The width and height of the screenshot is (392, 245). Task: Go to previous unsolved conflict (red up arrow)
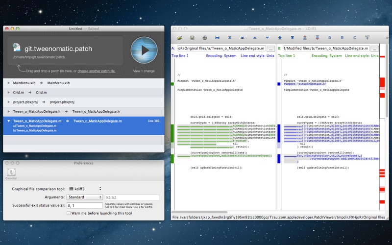tap(305, 38)
